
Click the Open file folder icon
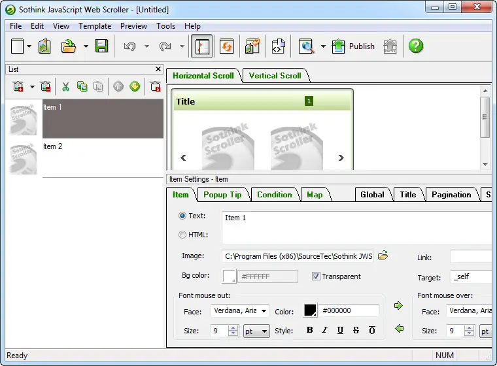69,46
